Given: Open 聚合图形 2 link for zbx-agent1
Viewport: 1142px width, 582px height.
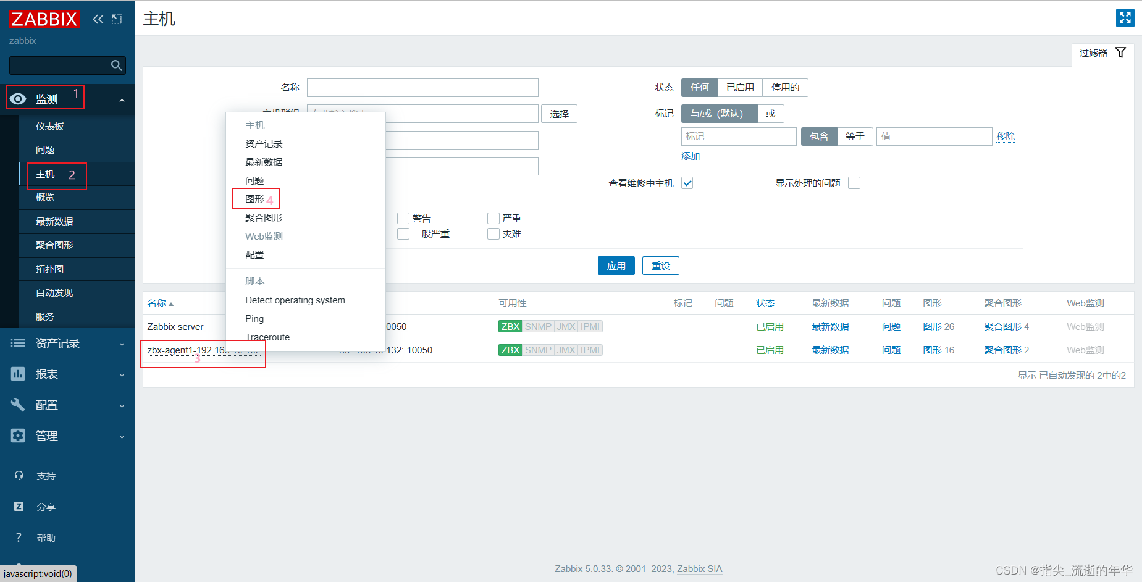Looking at the screenshot, I should point(1006,350).
